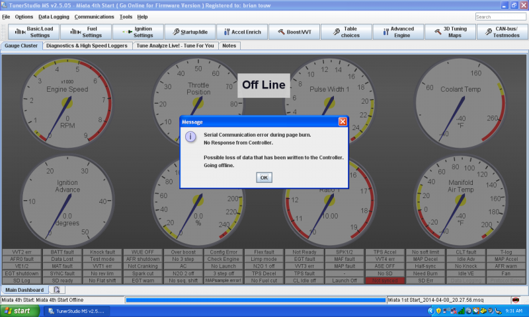Open the CAN-bus/Testmodes toolbar menu
The height and width of the screenshot is (317, 529).
point(502,32)
